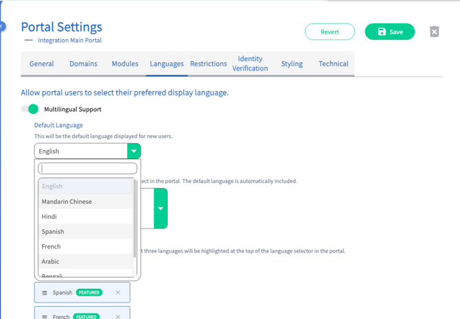Go to the Styling tab

292,64
